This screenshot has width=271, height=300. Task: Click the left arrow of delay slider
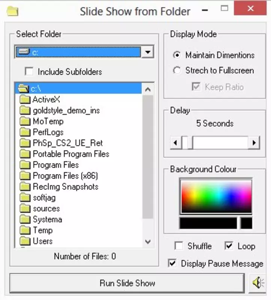tap(175, 142)
